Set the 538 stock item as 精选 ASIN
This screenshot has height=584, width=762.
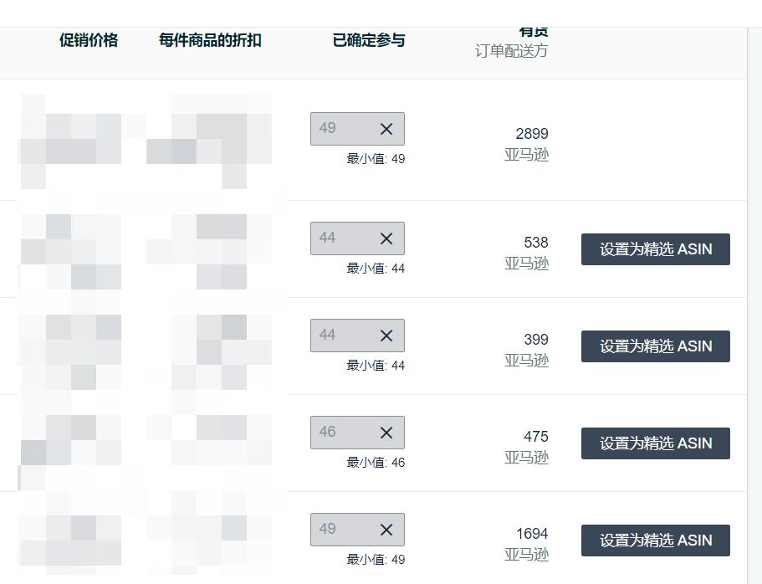pos(655,249)
